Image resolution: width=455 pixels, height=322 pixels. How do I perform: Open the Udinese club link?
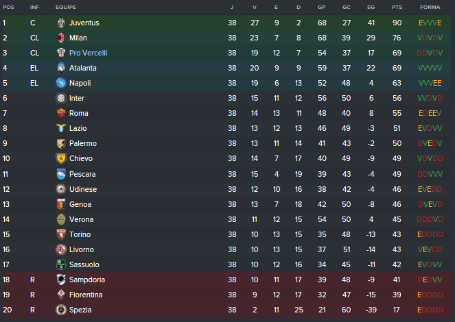point(83,189)
